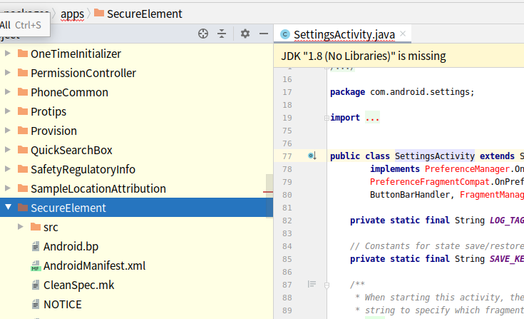Select the Android.bp file
The height and width of the screenshot is (319, 524).
71,246
